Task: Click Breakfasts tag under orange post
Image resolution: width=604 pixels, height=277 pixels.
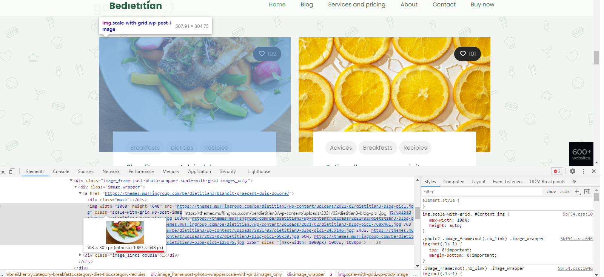Action: click(377, 148)
